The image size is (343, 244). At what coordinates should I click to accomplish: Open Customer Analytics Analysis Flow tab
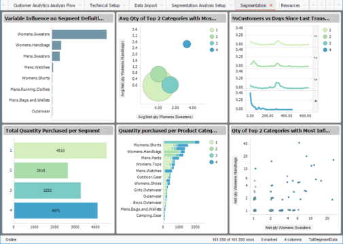(44, 5)
